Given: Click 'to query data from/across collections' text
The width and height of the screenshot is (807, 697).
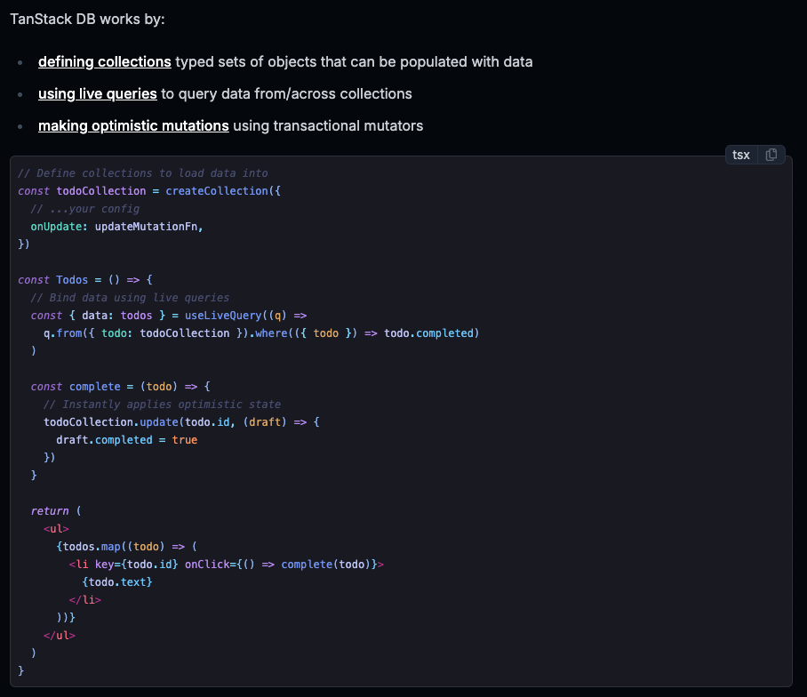Looking at the screenshot, I should (x=287, y=93).
